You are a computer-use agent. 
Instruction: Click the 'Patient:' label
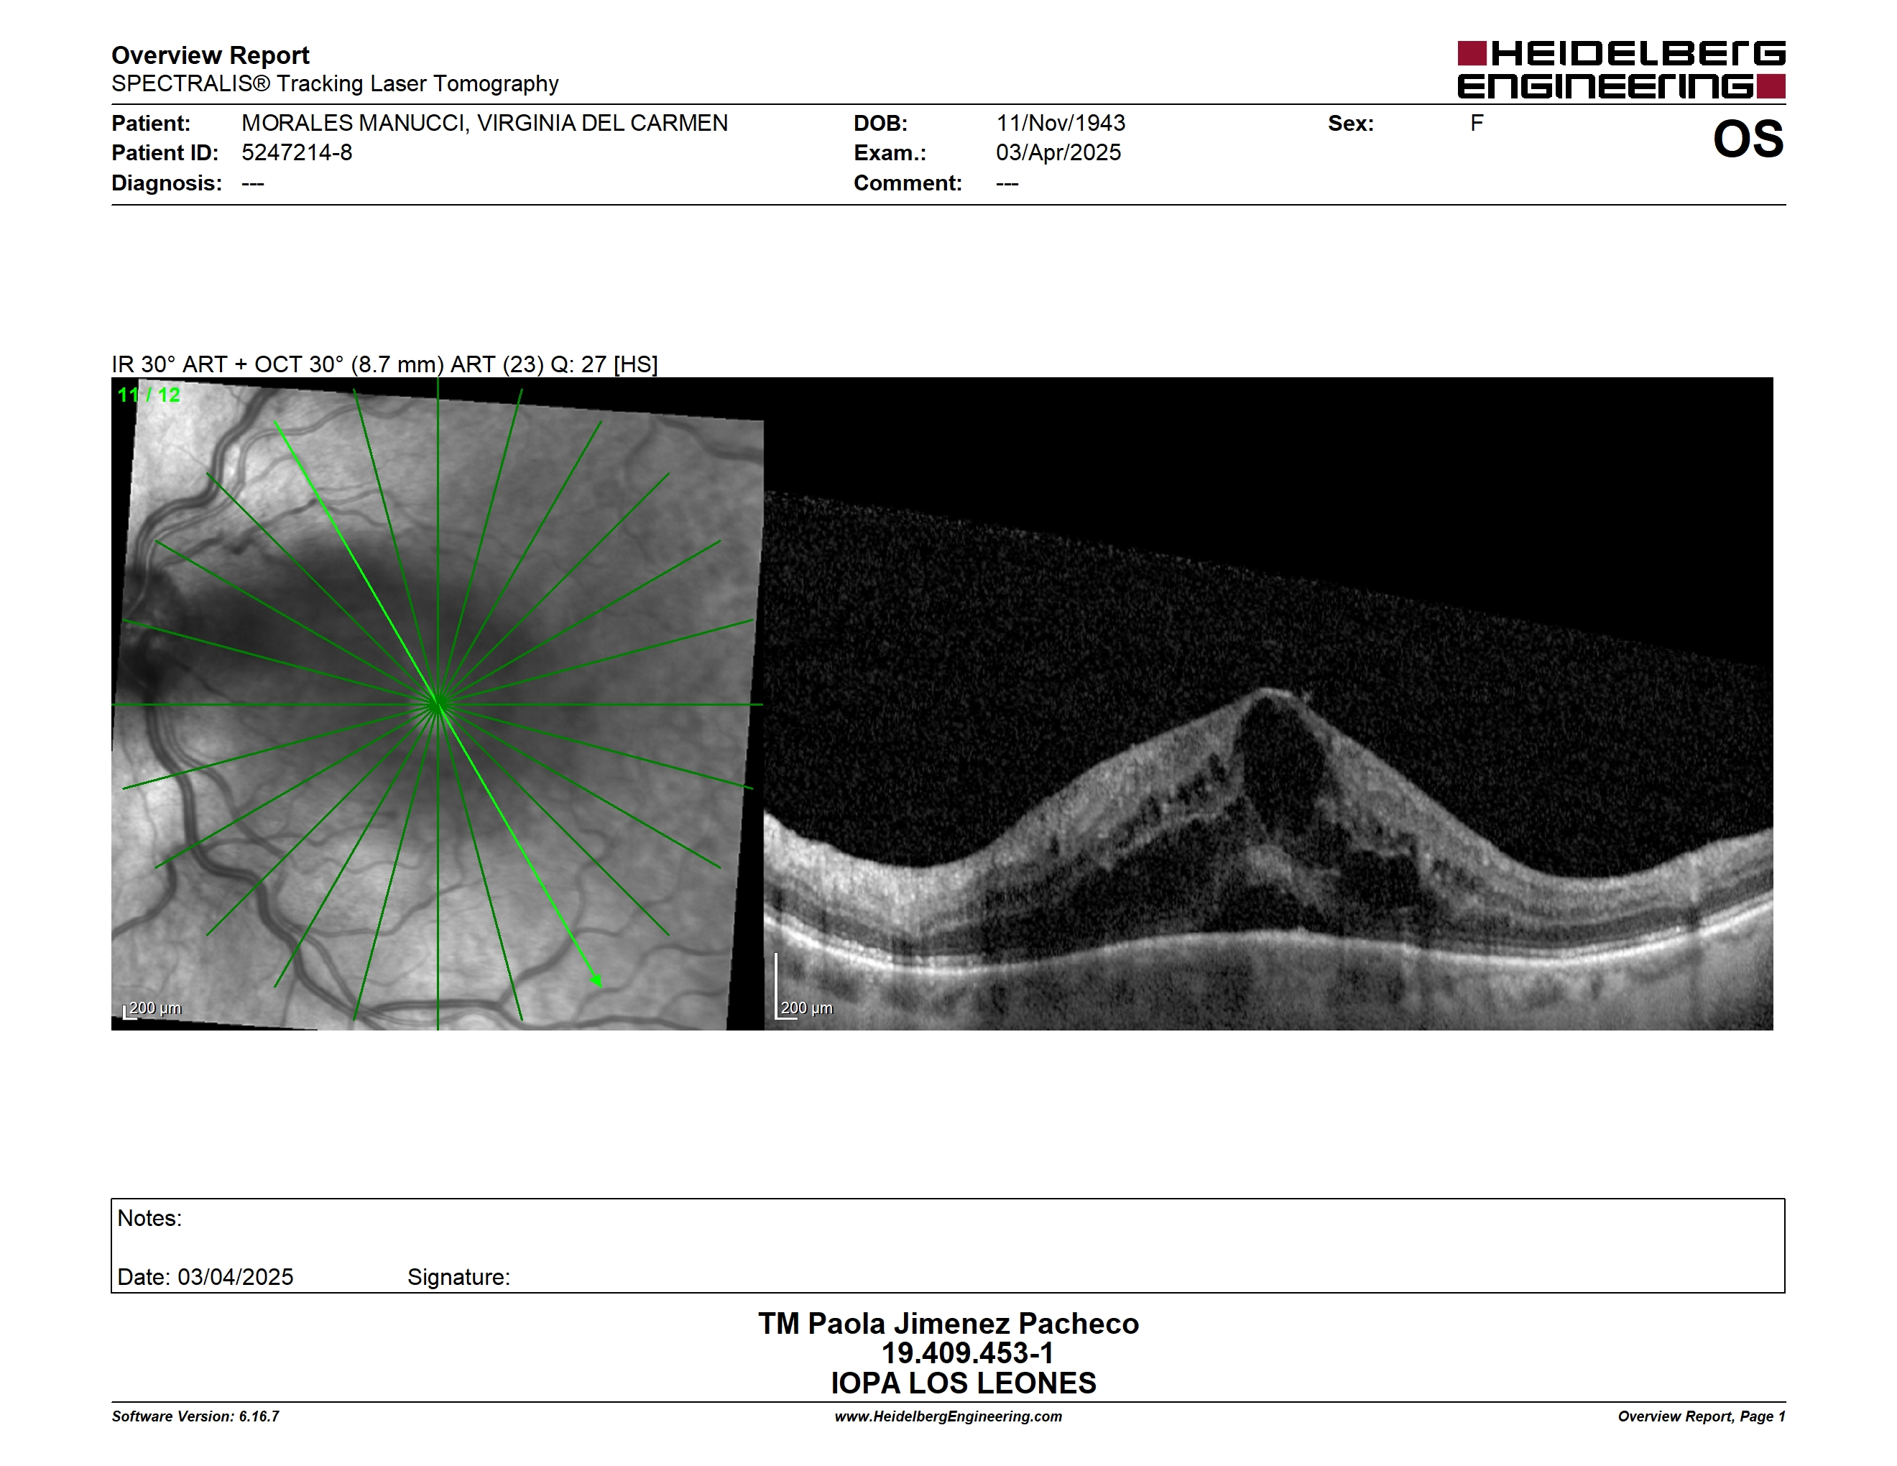click(151, 124)
